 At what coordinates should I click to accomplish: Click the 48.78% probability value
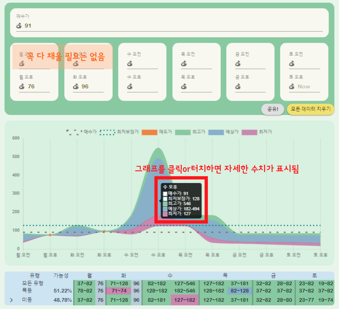click(63, 300)
